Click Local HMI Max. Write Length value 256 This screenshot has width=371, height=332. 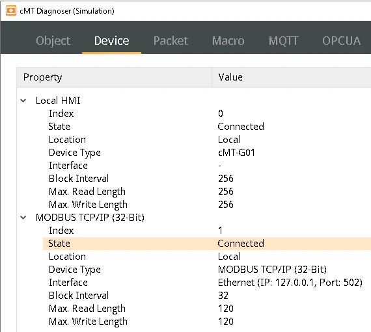coord(226,205)
